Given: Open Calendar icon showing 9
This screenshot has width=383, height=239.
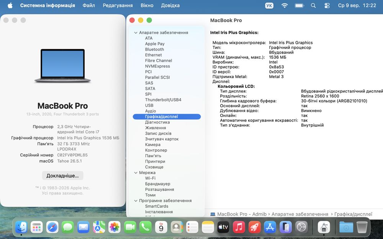Looking at the screenshot, I should (161, 227).
